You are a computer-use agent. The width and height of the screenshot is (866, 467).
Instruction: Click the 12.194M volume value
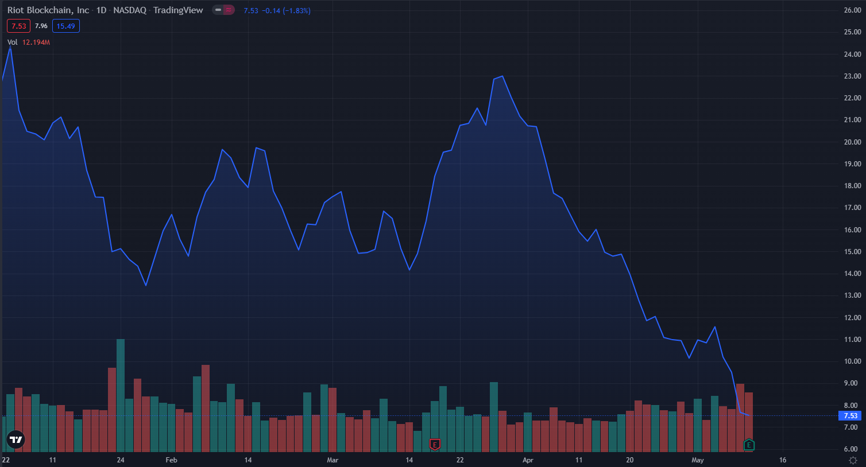tap(36, 42)
